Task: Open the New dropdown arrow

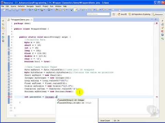Action: coord(7,10)
